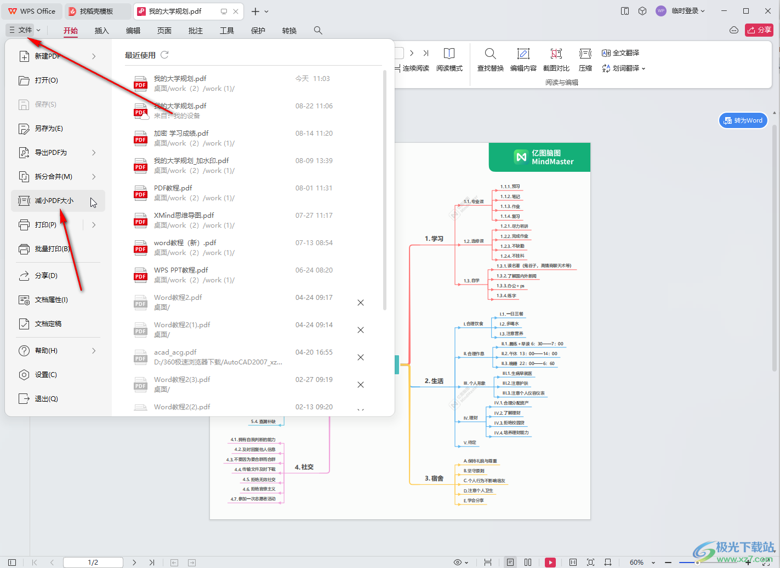Click the 转为Word button
This screenshot has width=780, height=568.
743,120
